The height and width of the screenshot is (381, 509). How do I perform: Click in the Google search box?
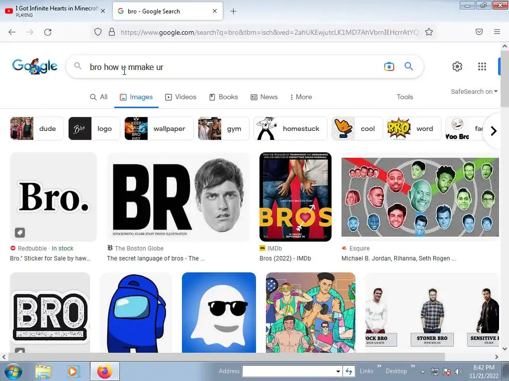pos(234,67)
